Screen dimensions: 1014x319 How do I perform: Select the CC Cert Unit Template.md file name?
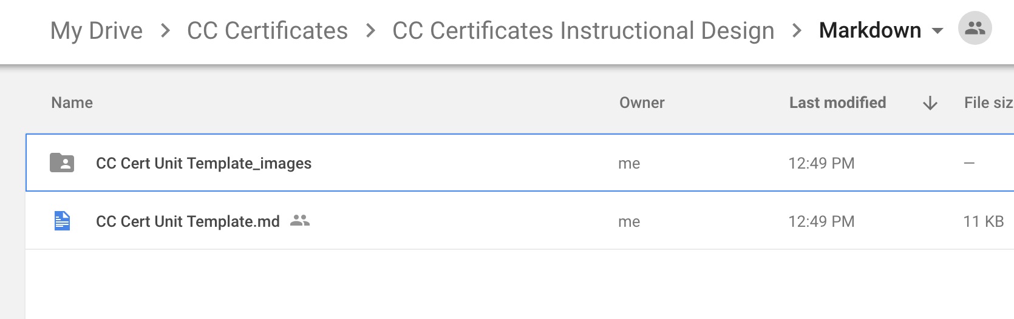click(188, 221)
